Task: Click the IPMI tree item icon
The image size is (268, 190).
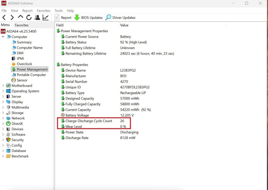Action: 14,58
